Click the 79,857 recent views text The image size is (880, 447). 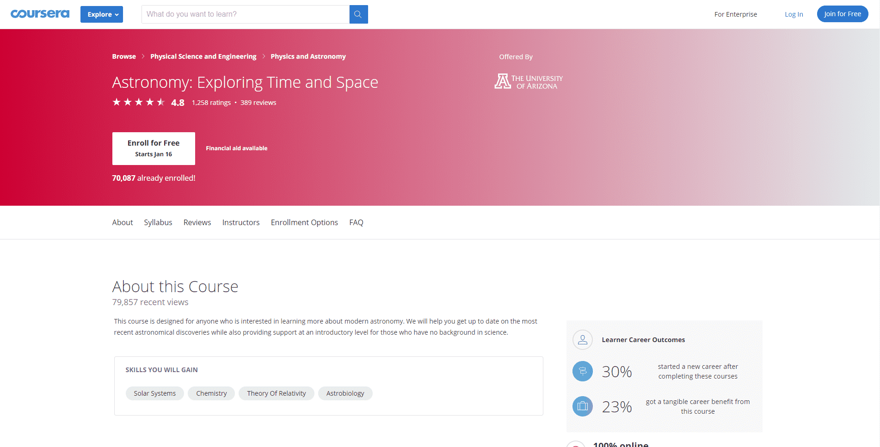(150, 302)
